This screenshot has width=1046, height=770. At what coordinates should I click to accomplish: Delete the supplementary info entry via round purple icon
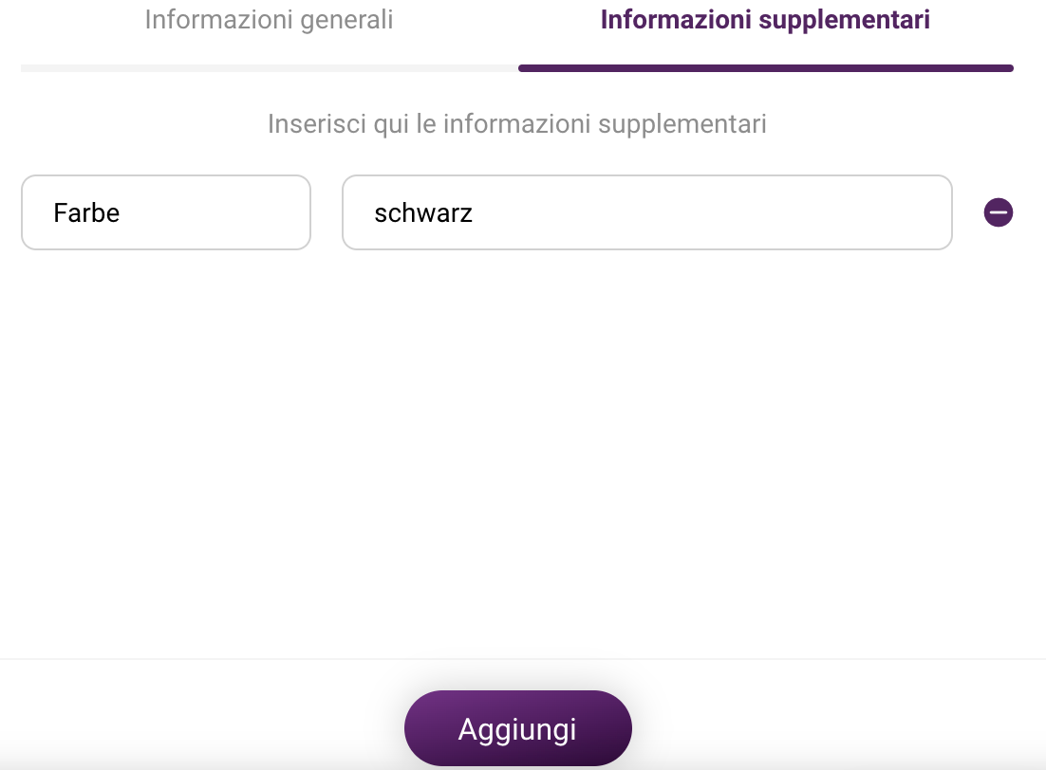point(998,212)
